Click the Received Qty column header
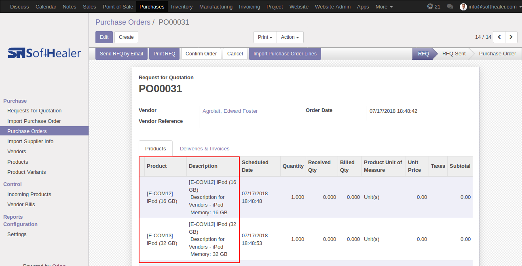The width and height of the screenshot is (522, 266). [x=322, y=166]
